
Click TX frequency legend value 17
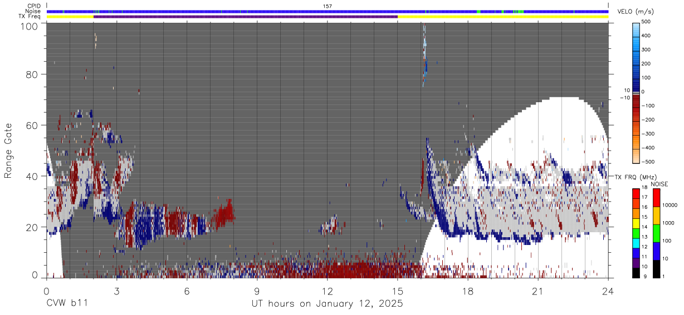(644, 197)
